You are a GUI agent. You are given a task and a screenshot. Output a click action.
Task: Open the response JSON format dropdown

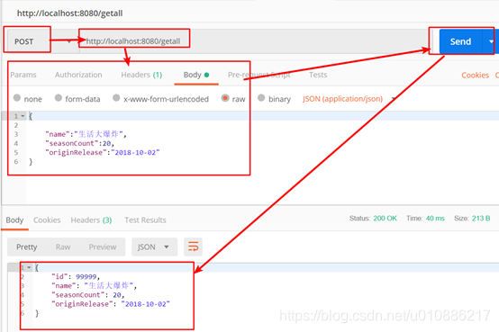[x=154, y=247]
